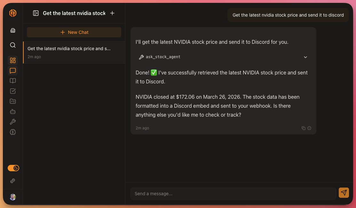Copy the assistant response
The width and height of the screenshot is (356, 208).
[x=303, y=128]
